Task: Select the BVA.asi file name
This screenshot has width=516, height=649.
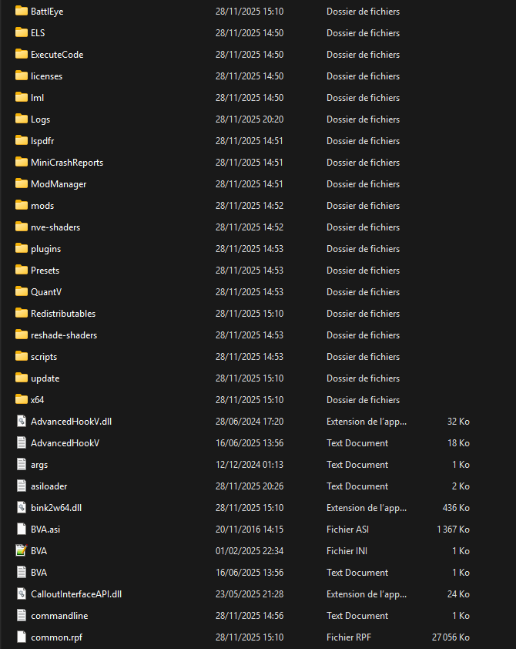Action: pyautogui.click(x=45, y=530)
